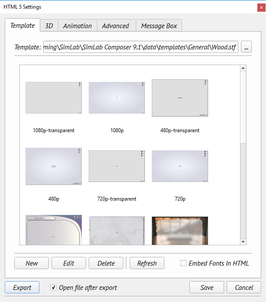Choose the 480p-transparent template thumbnail

[180, 98]
